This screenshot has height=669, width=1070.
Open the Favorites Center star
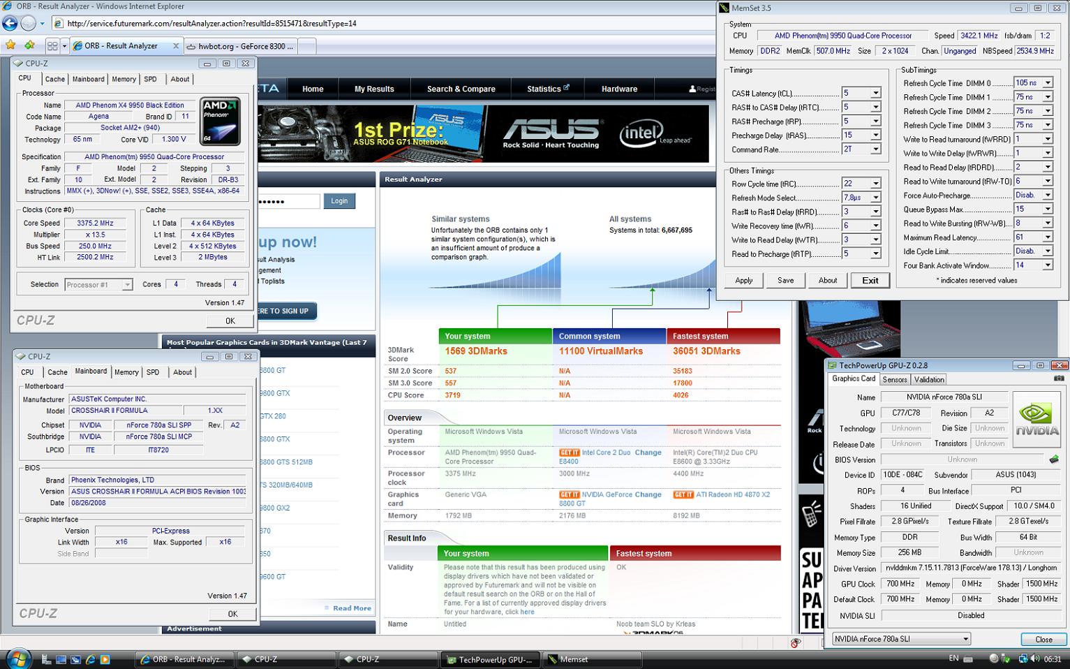click(10, 45)
